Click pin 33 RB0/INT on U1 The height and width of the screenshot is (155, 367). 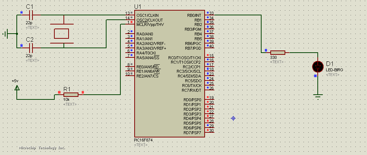[209, 15]
